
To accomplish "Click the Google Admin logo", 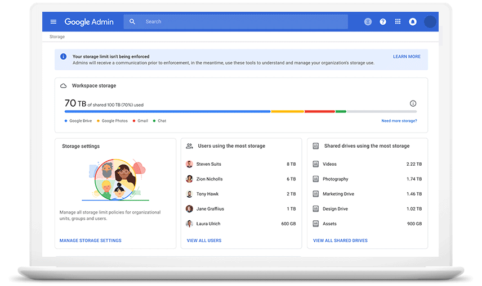I will tap(89, 22).
